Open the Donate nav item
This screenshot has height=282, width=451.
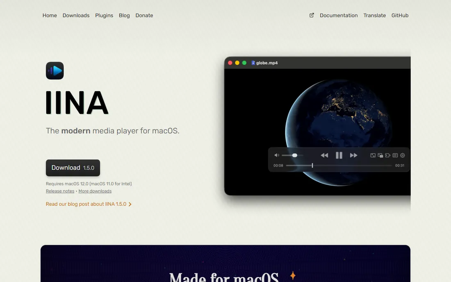144,15
